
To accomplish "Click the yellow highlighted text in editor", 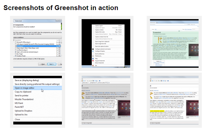I will [157, 111].
